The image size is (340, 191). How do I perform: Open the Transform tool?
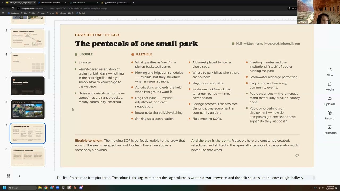pos(330,130)
